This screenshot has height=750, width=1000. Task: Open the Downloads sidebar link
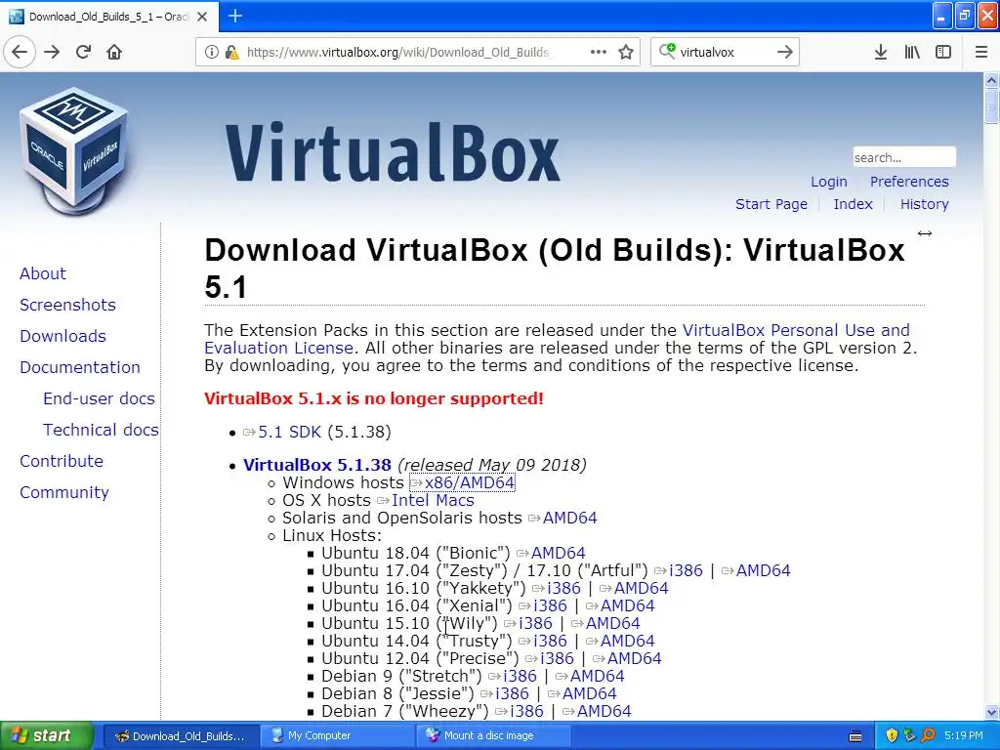(x=62, y=336)
